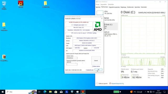168x94 pixels.
Task: Click the password protection input field
Action: 72,64
